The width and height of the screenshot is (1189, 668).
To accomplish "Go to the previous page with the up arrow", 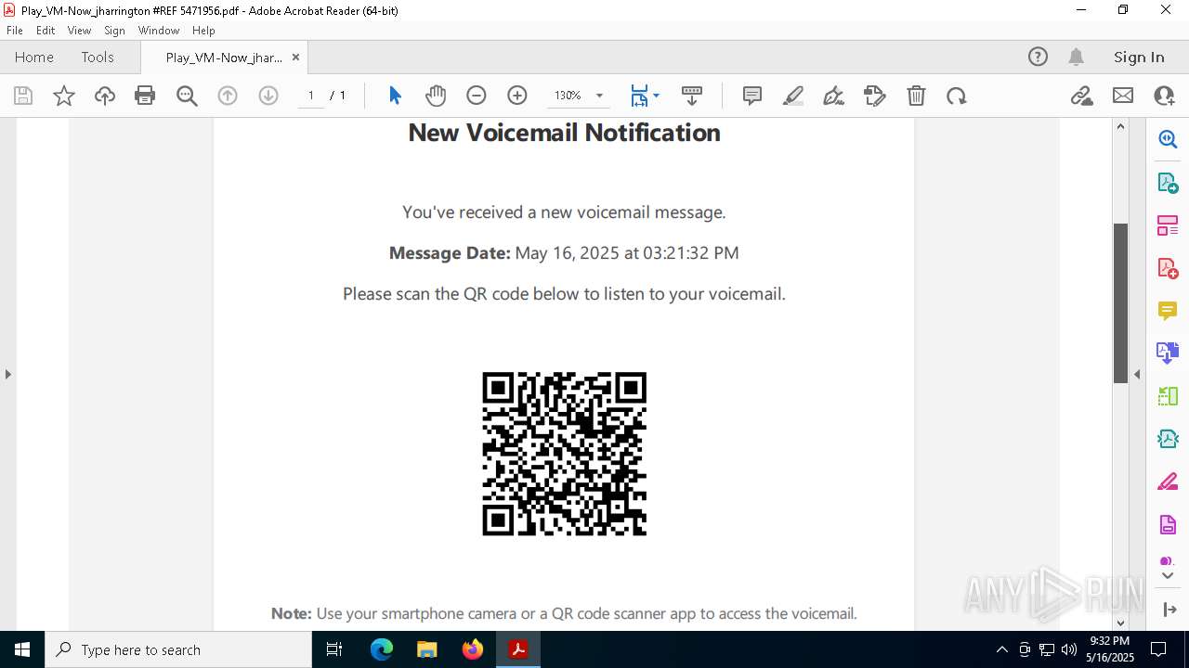I will tap(228, 96).
